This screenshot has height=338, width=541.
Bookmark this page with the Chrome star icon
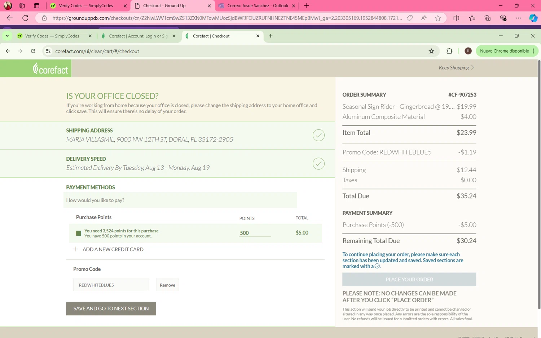point(431,51)
